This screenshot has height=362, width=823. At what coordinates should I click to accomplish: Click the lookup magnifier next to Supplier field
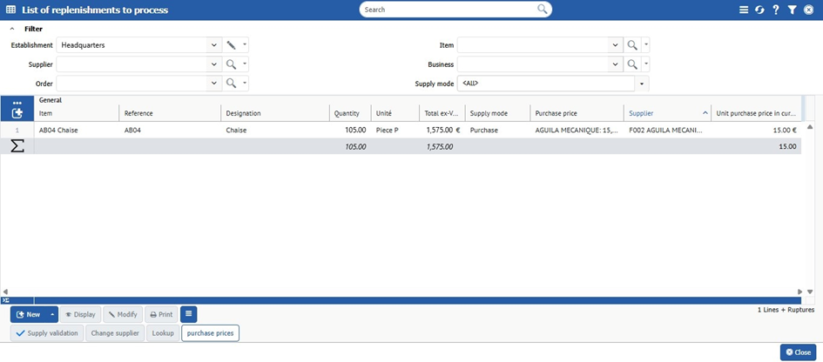(231, 64)
